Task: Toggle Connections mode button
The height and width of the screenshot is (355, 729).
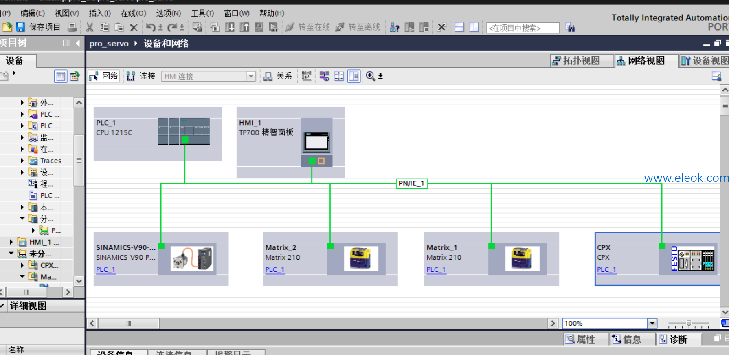Action: pos(141,76)
